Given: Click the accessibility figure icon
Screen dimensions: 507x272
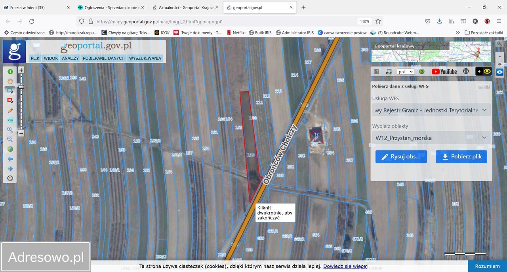Looking at the screenshot, I should click(466, 72).
